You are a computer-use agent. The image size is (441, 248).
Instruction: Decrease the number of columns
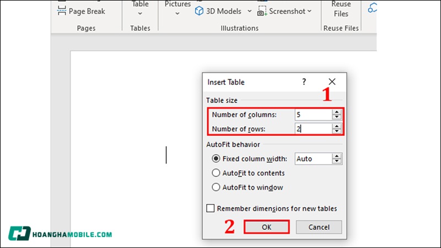click(x=337, y=117)
